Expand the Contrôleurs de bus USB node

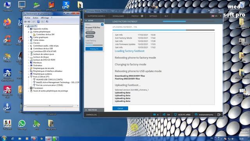coord(29,49)
